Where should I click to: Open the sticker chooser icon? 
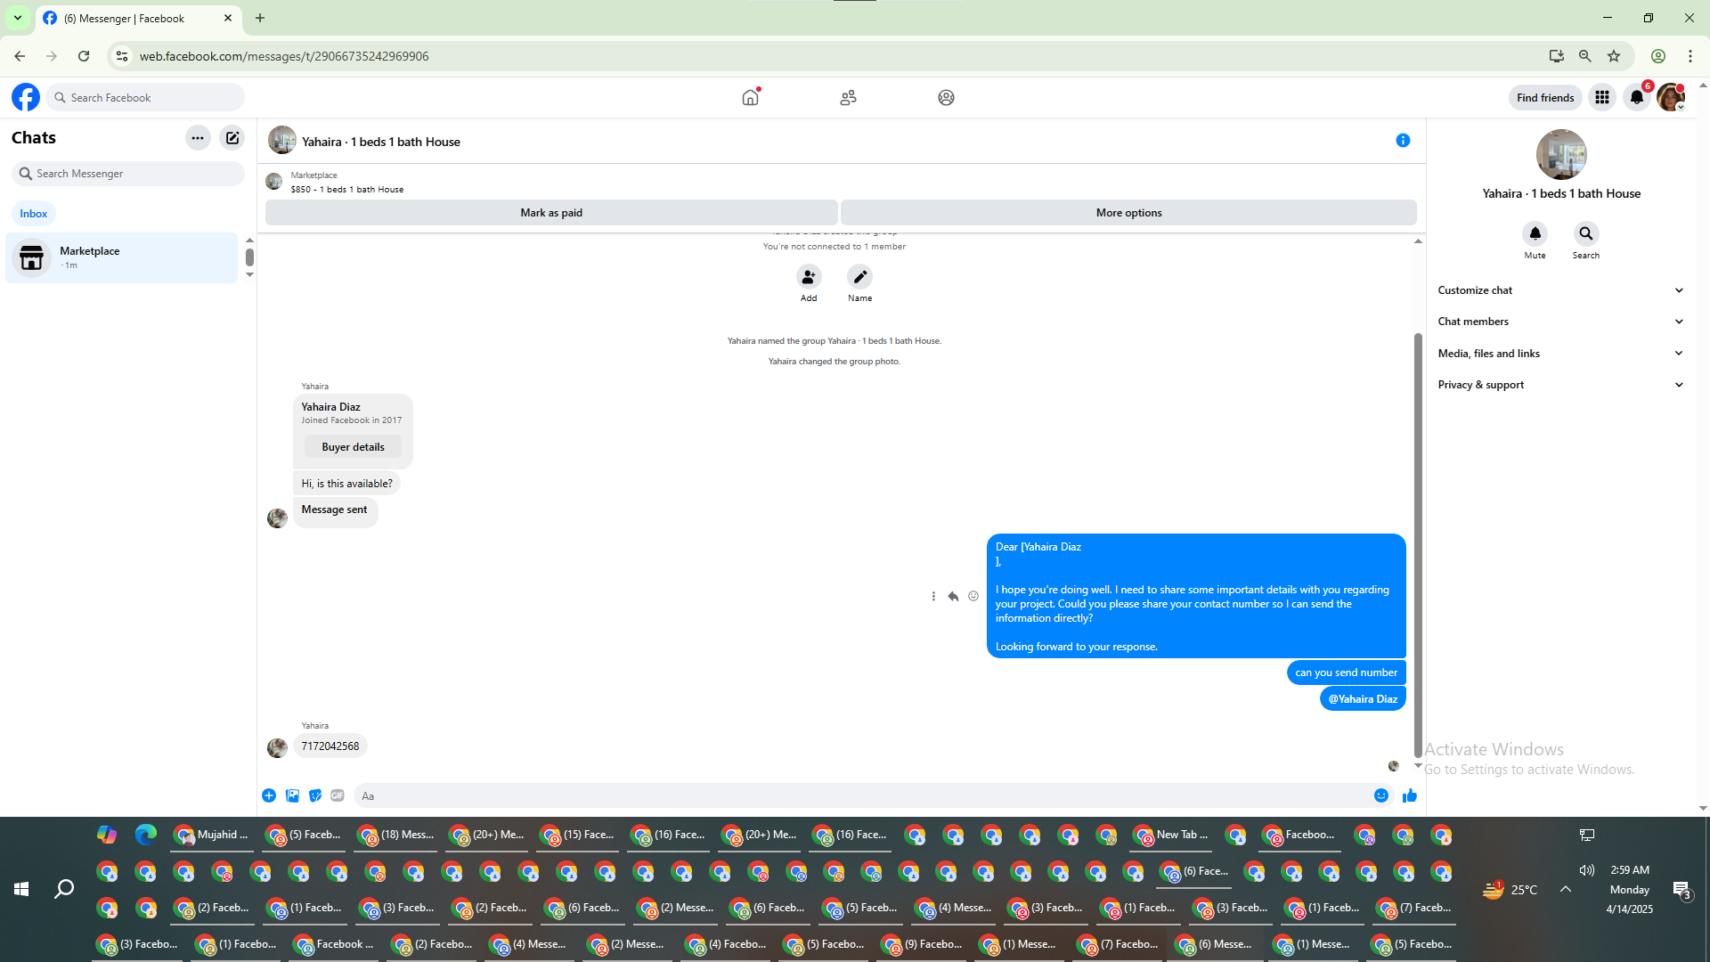coord(315,795)
